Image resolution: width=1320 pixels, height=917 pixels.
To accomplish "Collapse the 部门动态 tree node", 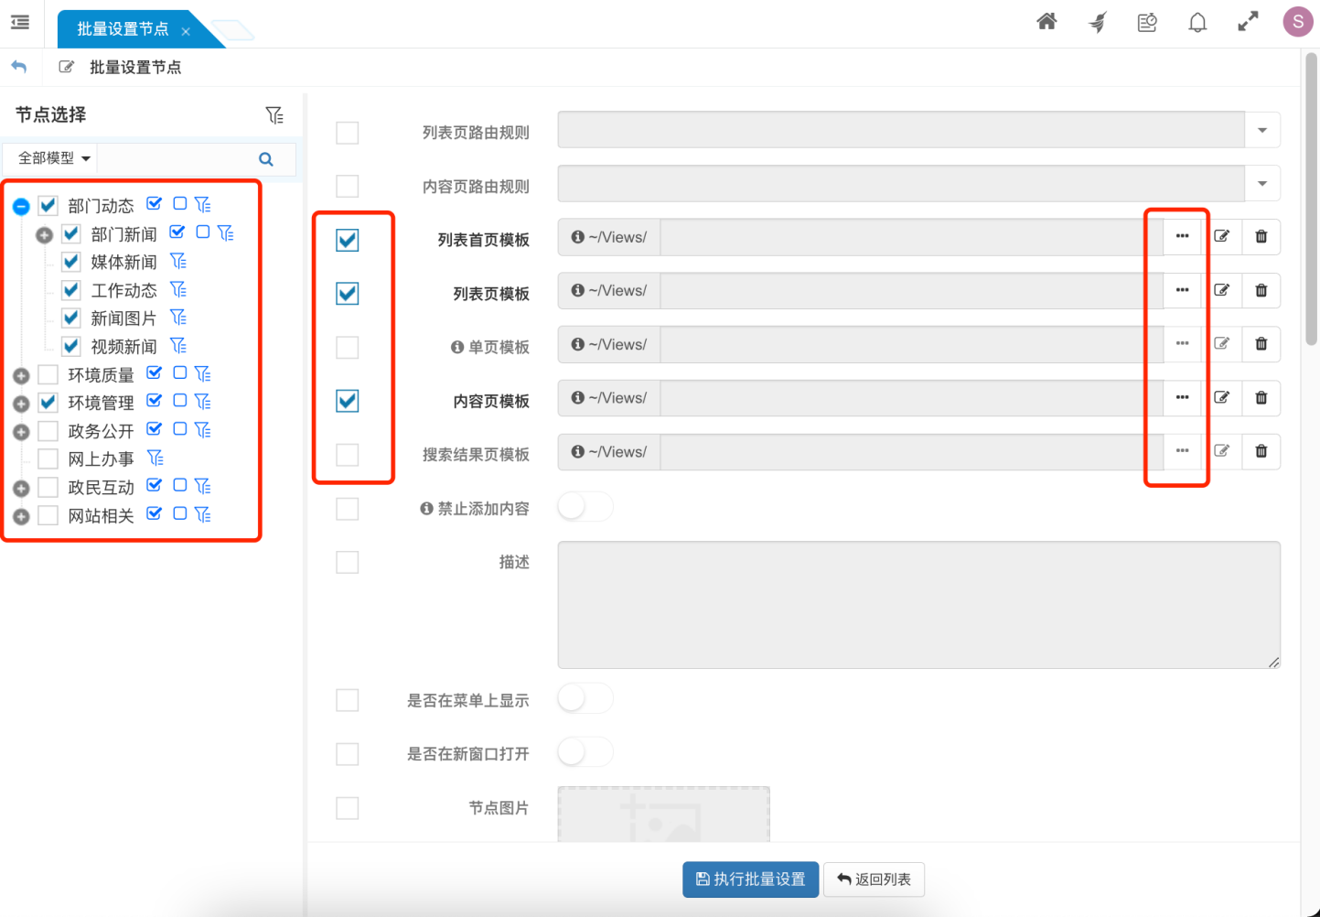I will pyautogui.click(x=20, y=205).
